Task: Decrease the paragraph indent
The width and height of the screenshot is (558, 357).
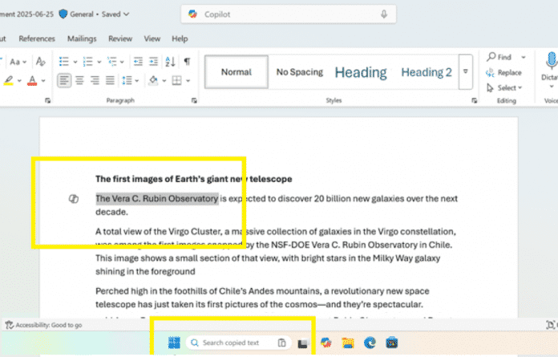Action: [x=138, y=61]
